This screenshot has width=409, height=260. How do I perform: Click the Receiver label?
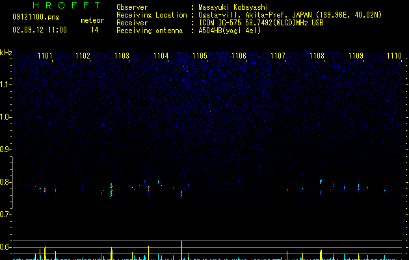[x=132, y=23]
